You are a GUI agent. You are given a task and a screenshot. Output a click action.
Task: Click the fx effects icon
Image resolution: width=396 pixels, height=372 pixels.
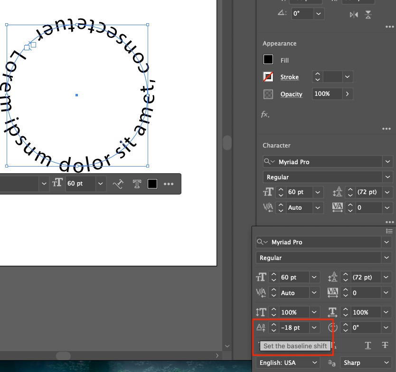click(265, 114)
